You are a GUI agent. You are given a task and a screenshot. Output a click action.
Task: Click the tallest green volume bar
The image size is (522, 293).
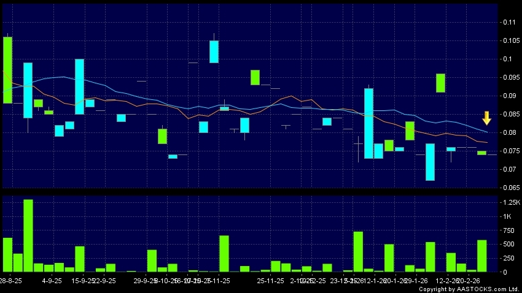(x=28, y=235)
